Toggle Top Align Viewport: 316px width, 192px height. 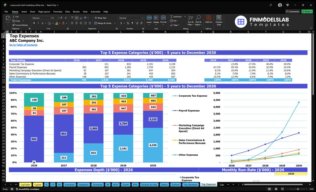pos(72,18)
